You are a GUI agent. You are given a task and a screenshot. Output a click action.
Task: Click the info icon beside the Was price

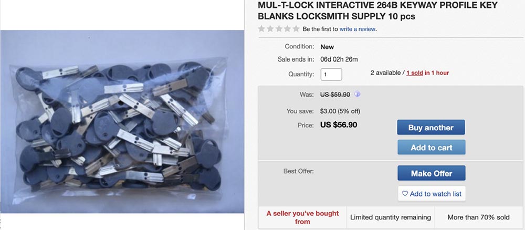[357, 94]
